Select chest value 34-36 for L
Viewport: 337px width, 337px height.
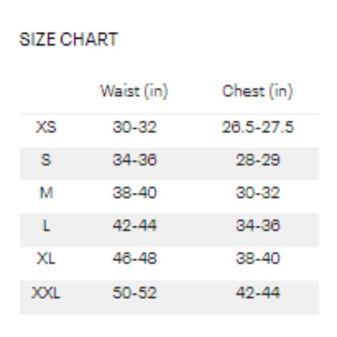pos(258,226)
